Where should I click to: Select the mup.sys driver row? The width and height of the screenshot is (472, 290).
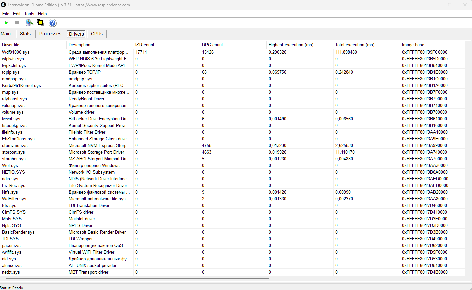[x=233, y=92]
